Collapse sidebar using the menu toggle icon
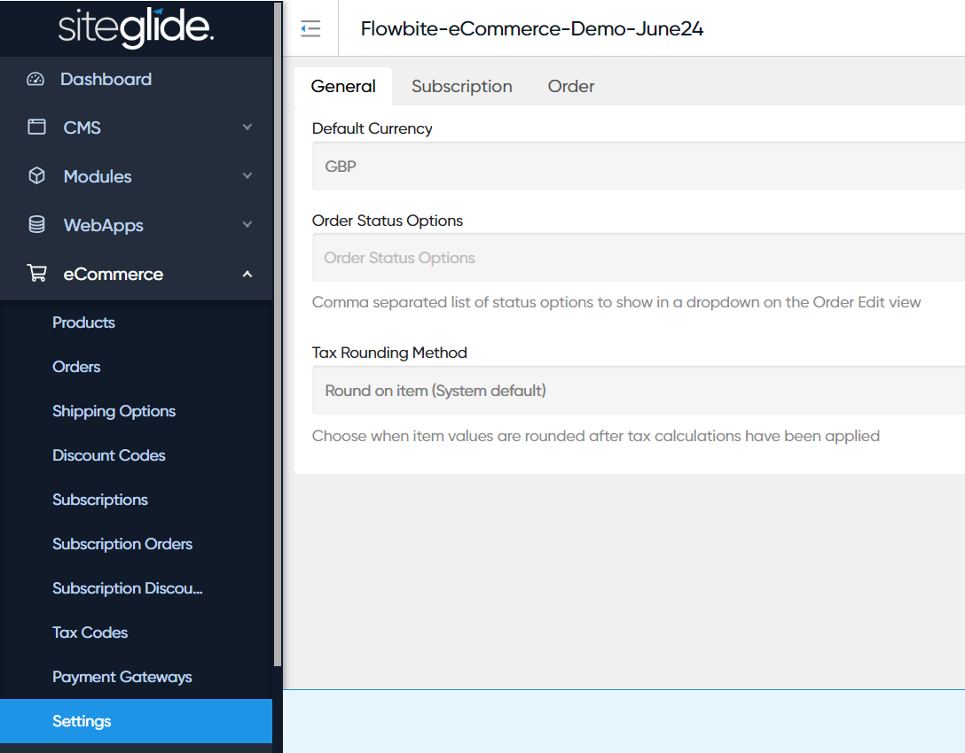 (x=310, y=29)
